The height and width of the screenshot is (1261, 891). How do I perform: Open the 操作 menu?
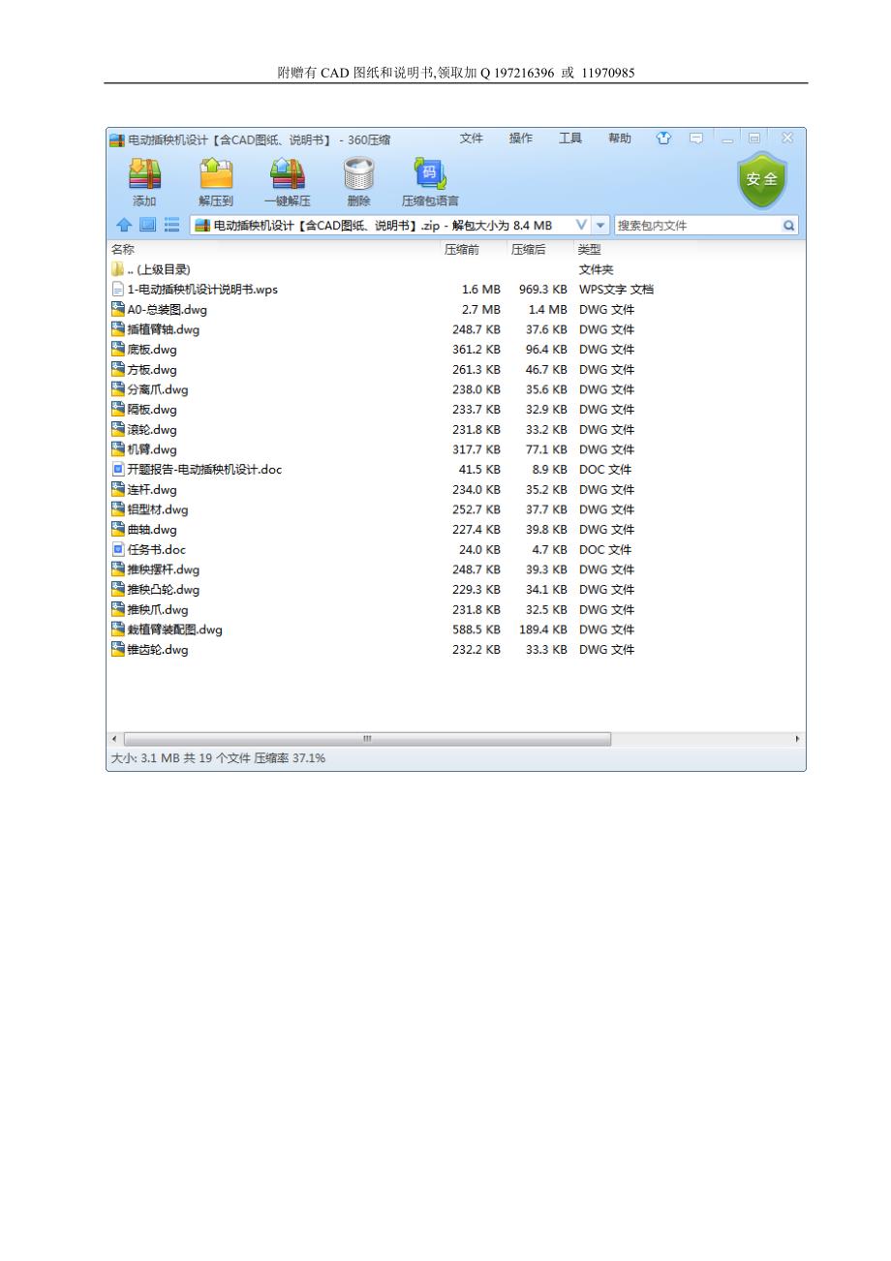521,138
